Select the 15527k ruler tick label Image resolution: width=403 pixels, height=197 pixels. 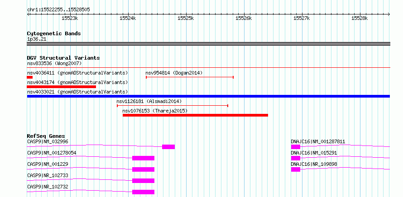pyautogui.click(x=302, y=18)
